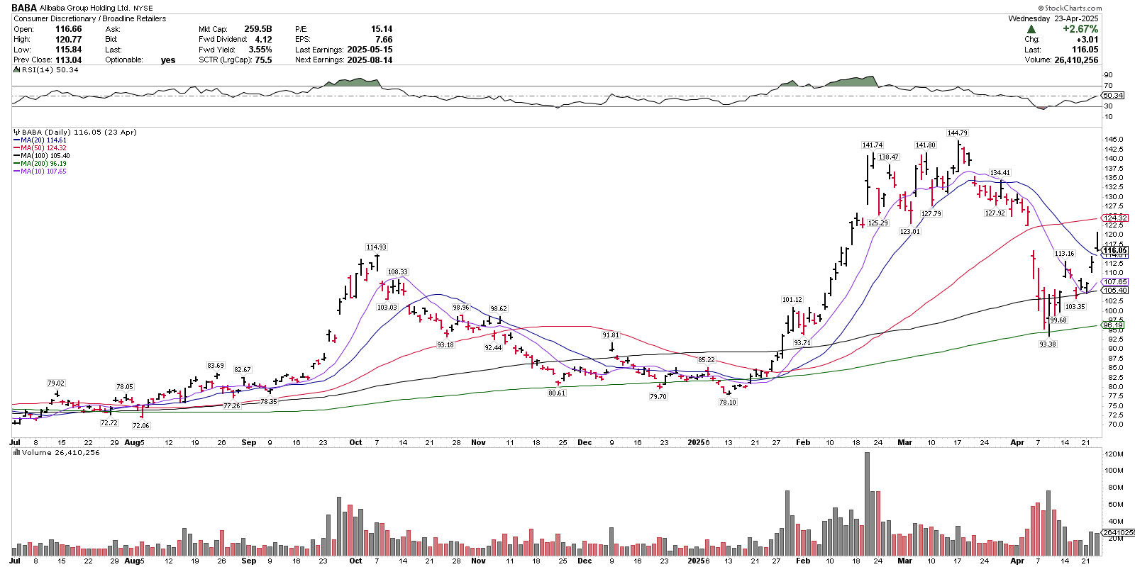The width and height of the screenshot is (1135, 567).
Task: Click the Prev Close value 113.04
Action: click(x=69, y=60)
